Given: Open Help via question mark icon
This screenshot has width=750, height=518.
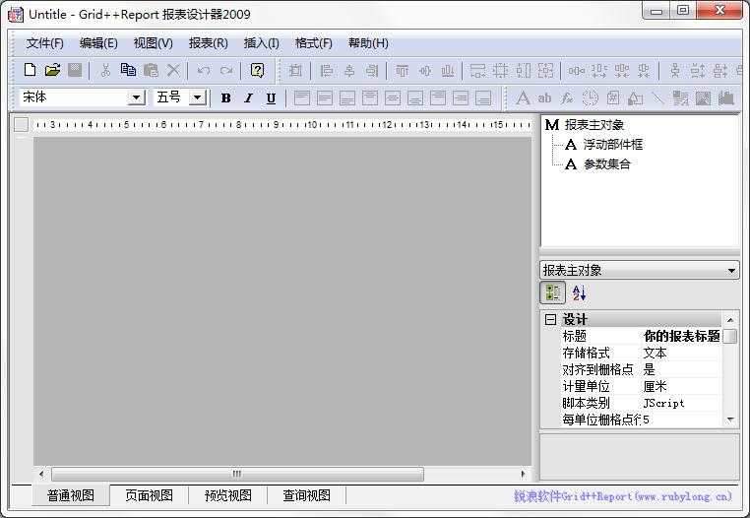Looking at the screenshot, I should pos(257,70).
